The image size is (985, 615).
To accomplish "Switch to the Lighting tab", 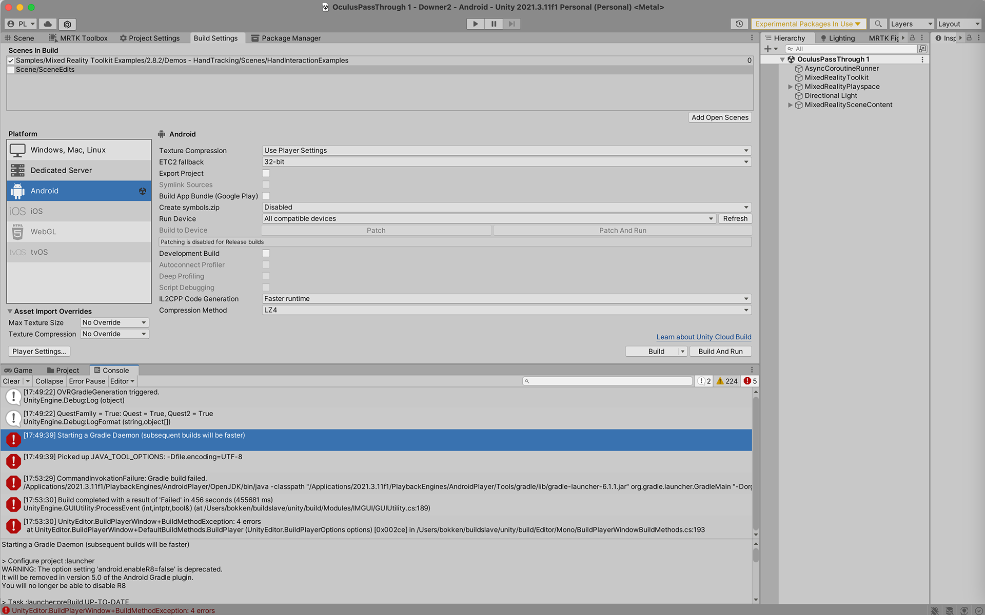I will click(838, 38).
